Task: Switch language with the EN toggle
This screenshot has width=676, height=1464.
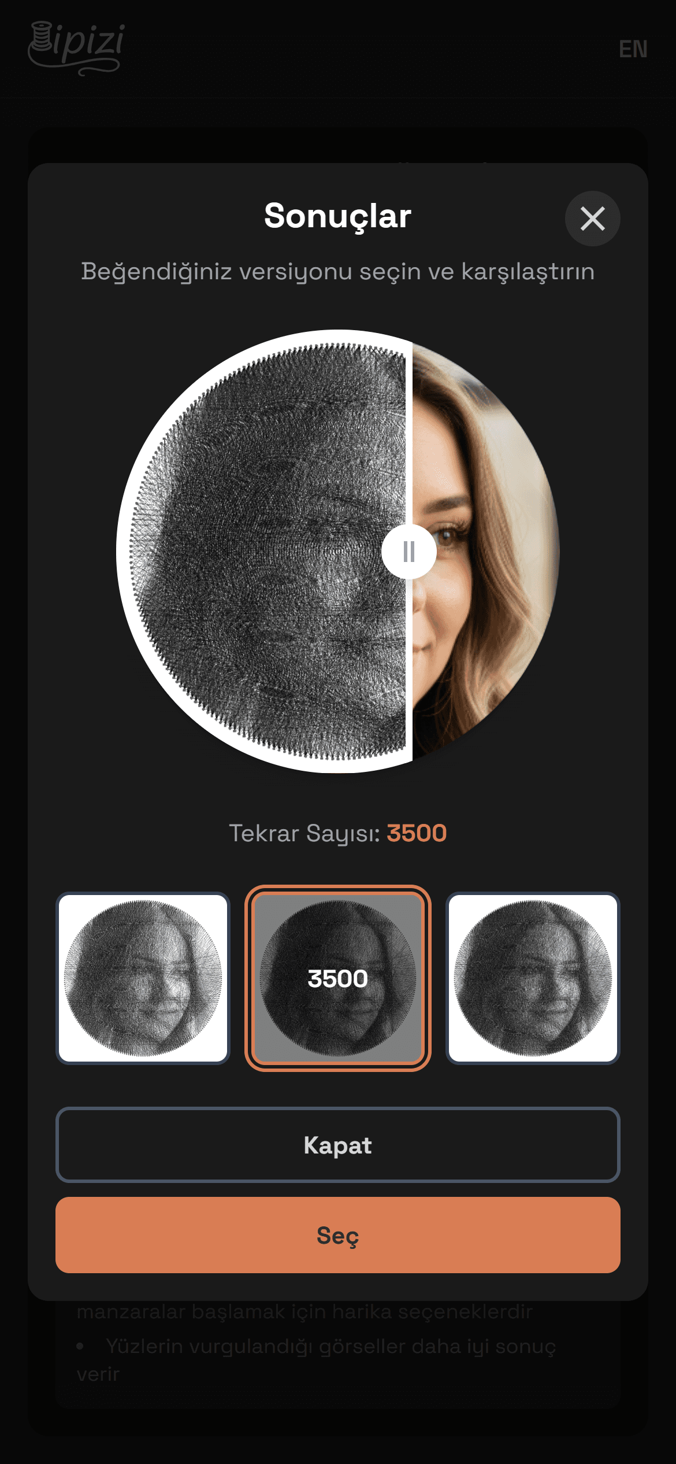Action: pos(633,49)
